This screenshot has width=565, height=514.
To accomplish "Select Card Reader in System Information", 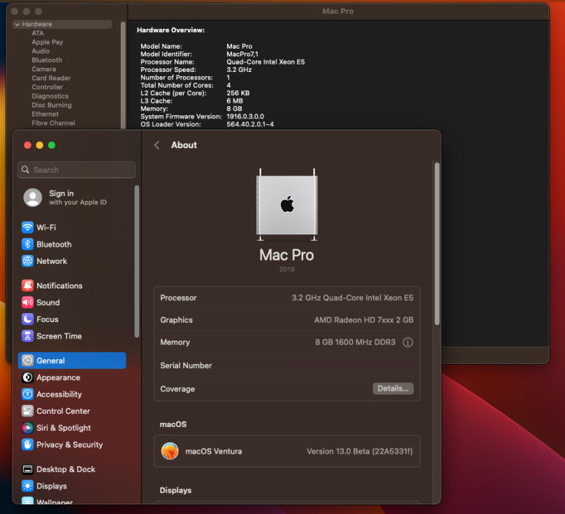I will point(51,78).
